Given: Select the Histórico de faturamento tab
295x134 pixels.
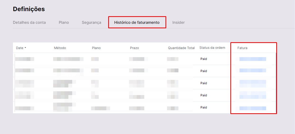Looking at the screenshot, I should click(x=137, y=23).
